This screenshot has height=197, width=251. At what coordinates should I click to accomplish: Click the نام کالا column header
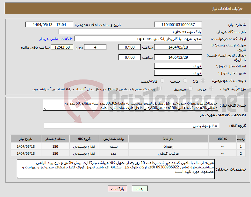[x=168, y=139]
